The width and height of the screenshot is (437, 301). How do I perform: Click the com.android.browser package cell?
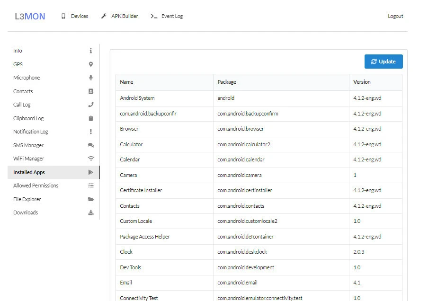click(x=241, y=129)
